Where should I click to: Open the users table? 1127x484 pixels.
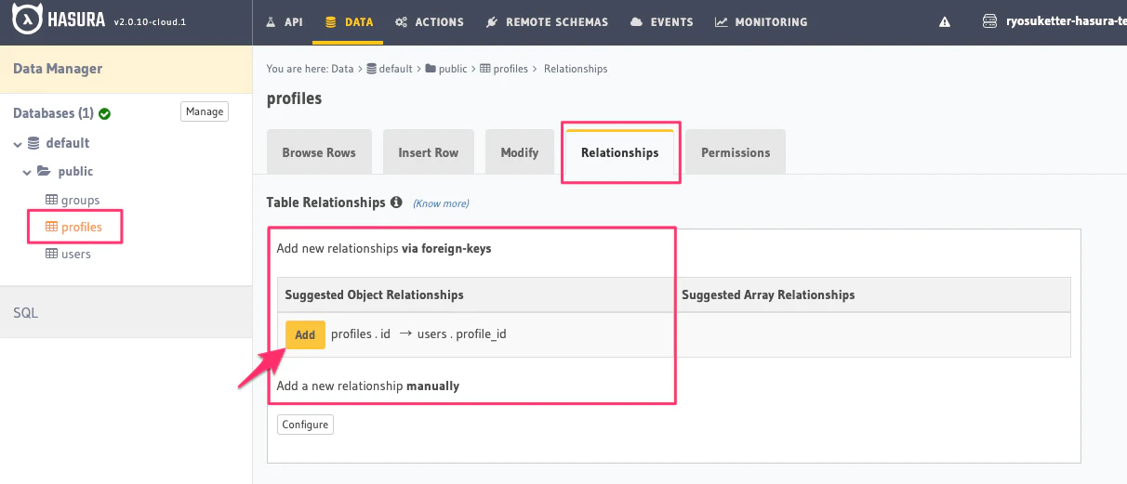[76, 254]
